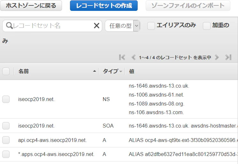Check the iseocp2019.net. SOA record row
238x164 pixels.
6,126
